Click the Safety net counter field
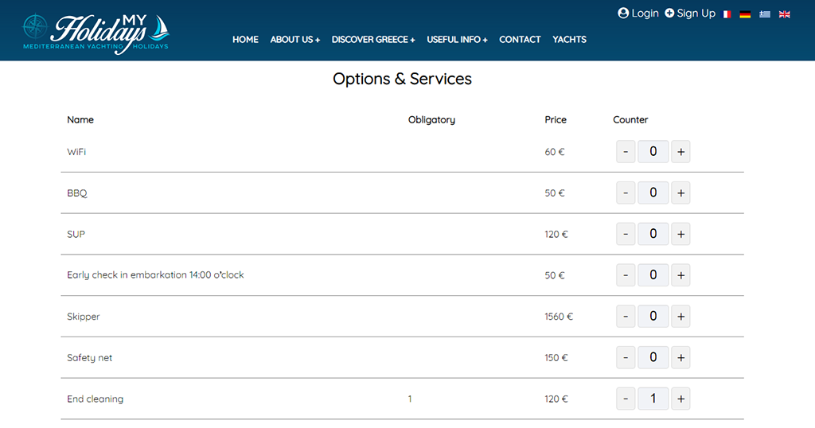The image size is (815, 428). [653, 357]
